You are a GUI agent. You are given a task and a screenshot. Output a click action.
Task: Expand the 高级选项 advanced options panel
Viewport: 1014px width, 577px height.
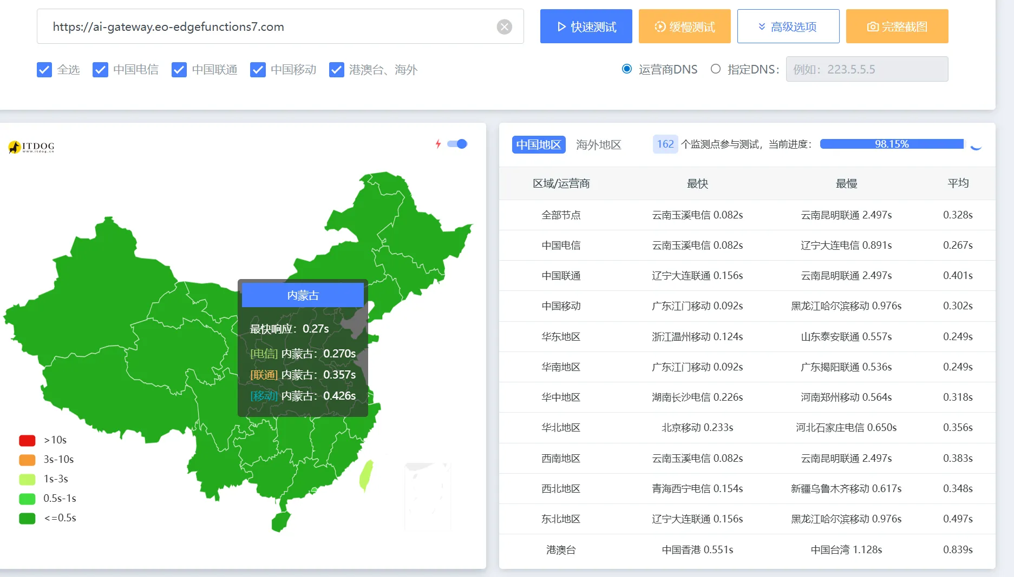click(x=788, y=26)
